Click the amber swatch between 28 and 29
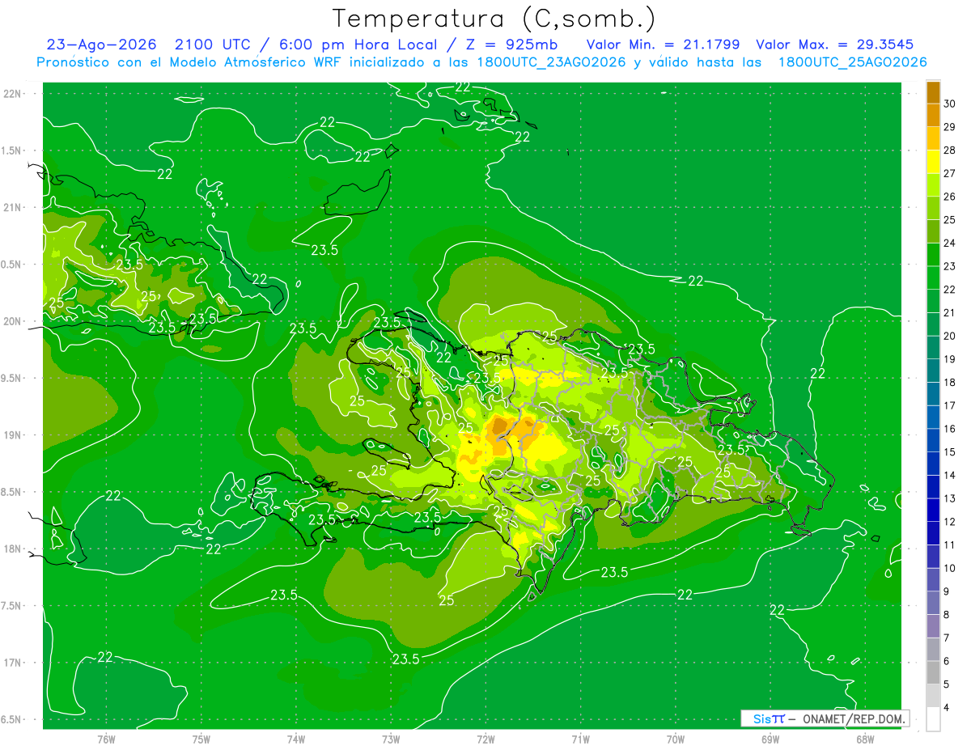Viewport: 971px width, 750px height. tap(933, 138)
